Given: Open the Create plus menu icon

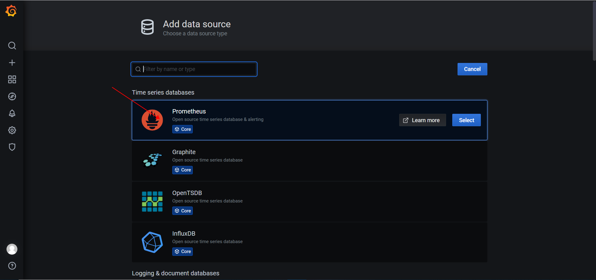Looking at the screenshot, I should 12,63.
